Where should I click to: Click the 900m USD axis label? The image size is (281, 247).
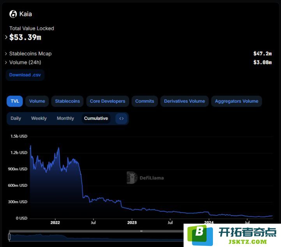coord(18,169)
